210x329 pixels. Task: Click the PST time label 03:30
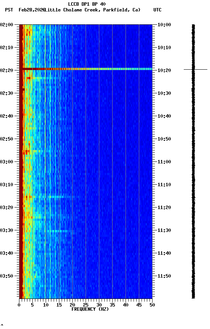6,230
